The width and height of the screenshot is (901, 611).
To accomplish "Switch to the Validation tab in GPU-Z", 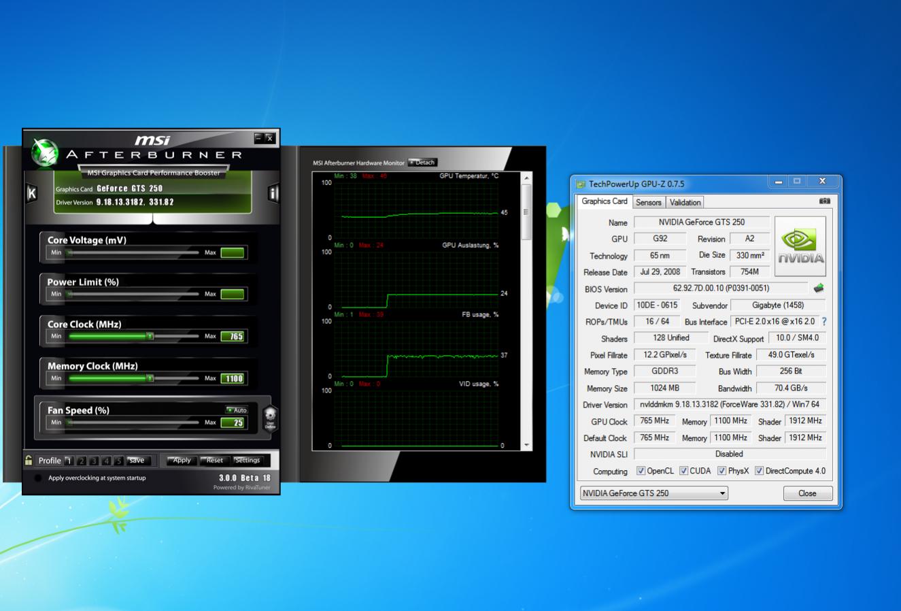I will click(x=685, y=202).
